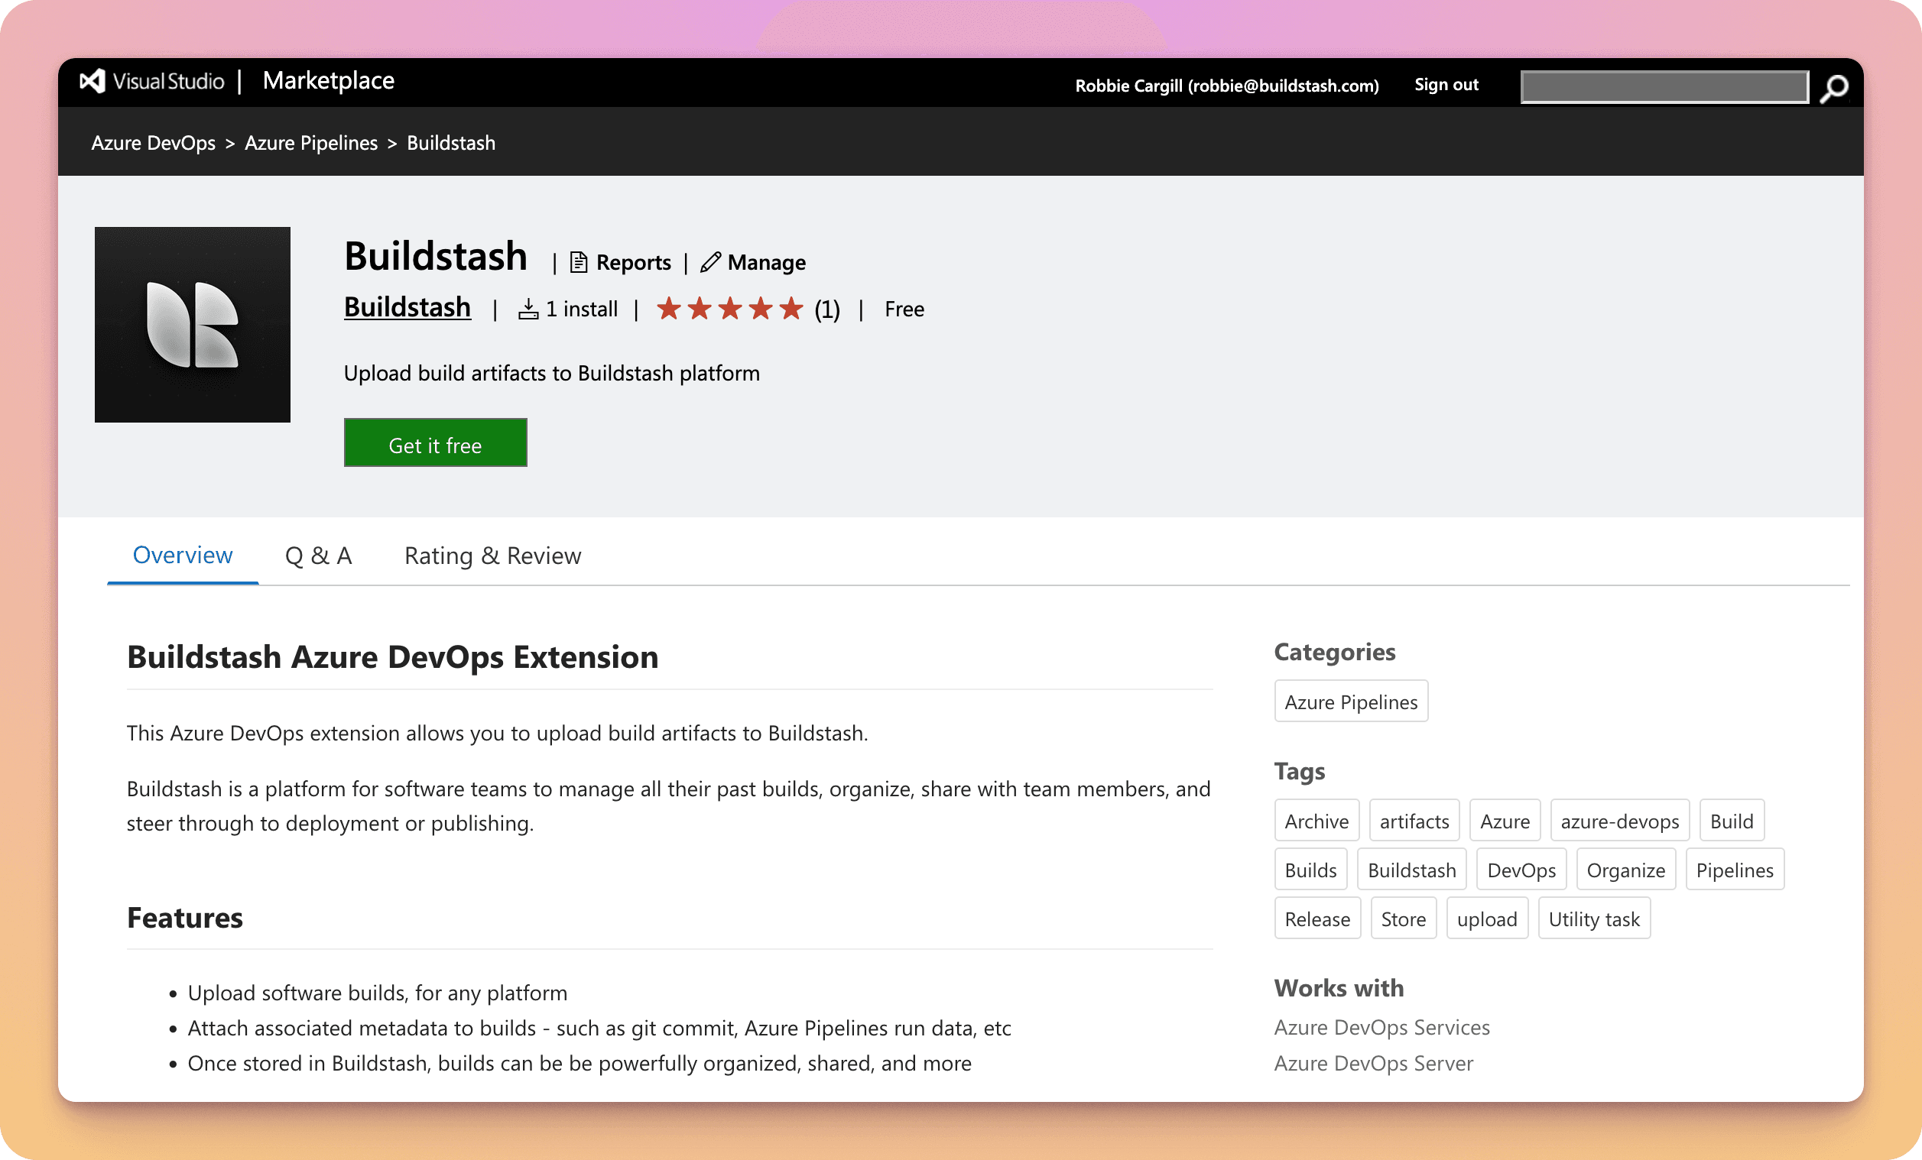Click the fifth red rating star
The width and height of the screenshot is (1922, 1160).
click(791, 308)
